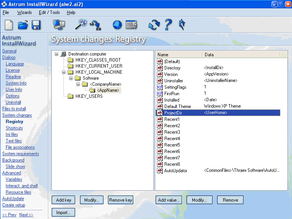Click the dialog window toolbar icon

(x=131, y=25)
